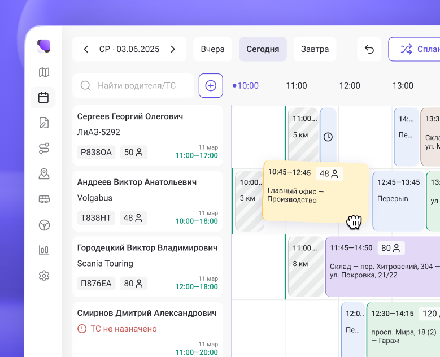This screenshot has height=357, width=440.
Task: Click the undo arrow button
Action: pyautogui.click(x=369, y=49)
